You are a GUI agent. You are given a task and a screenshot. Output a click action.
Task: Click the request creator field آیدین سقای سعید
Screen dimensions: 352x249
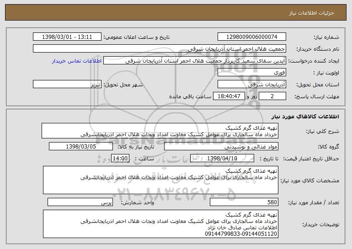[x=195, y=61]
